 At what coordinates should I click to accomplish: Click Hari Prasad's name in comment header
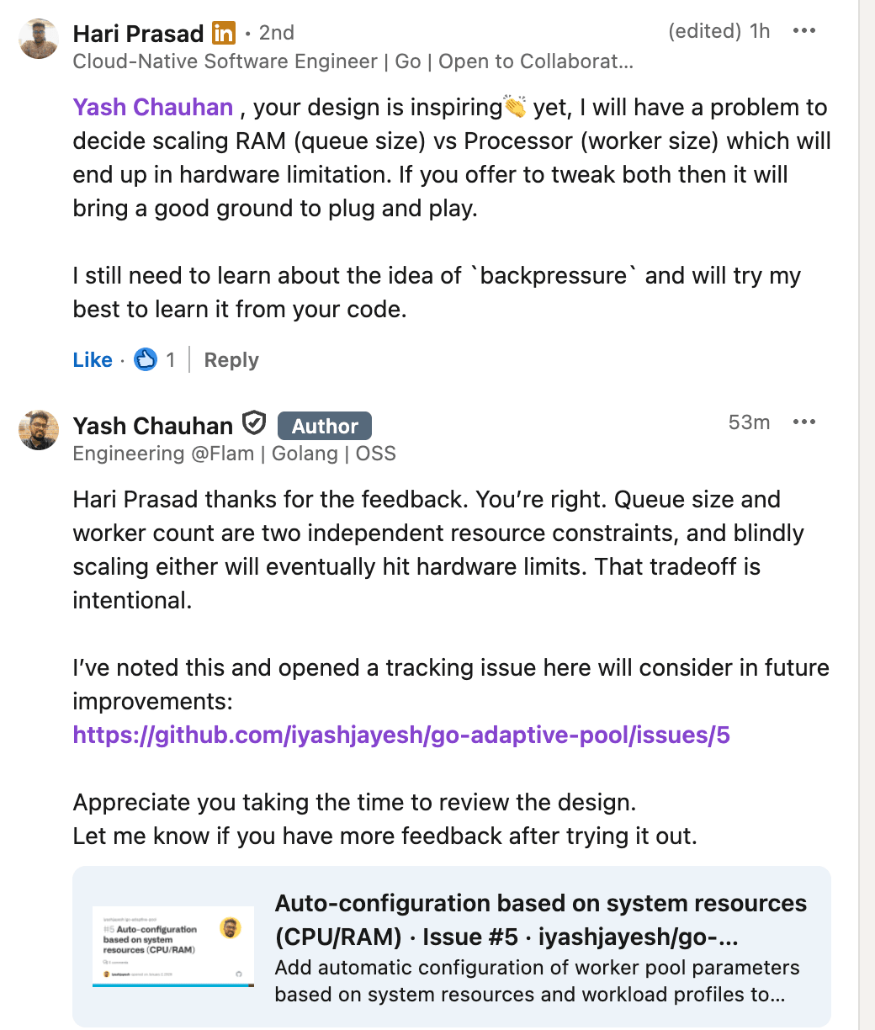click(x=139, y=34)
